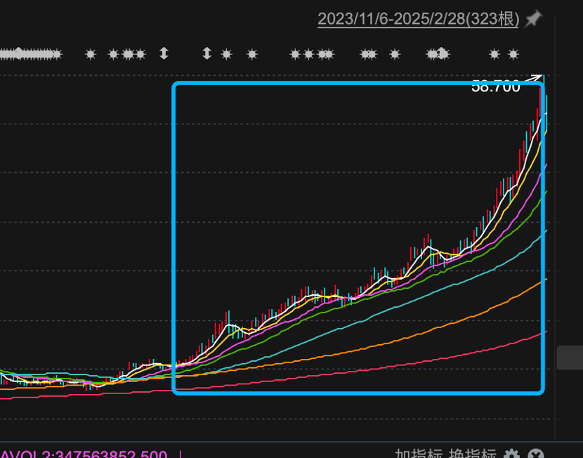
Task: Click the AVOL2 volume value label
Action: point(84,454)
